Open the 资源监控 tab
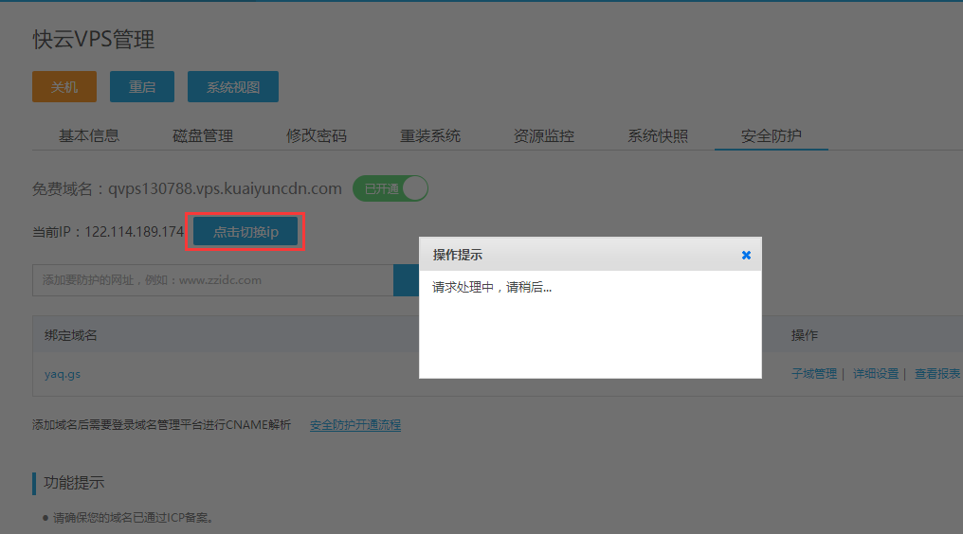963x534 pixels. click(x=544, y=135)
